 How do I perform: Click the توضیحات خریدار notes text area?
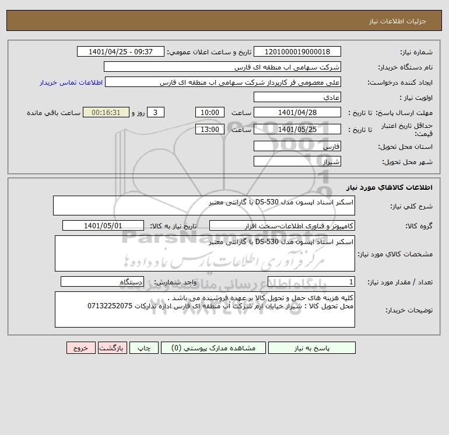[205, 309]
